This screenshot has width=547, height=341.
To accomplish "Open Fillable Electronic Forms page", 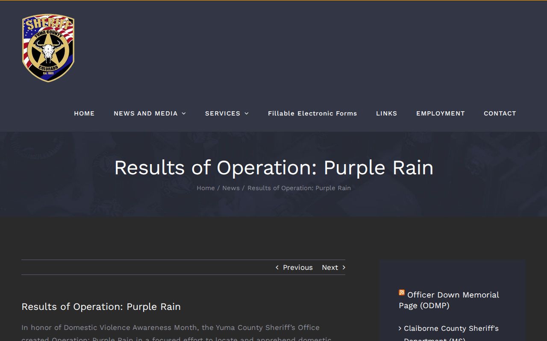I will [312, 113].
